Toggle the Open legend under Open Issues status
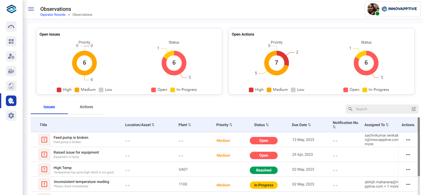The image size is (423, 195). tap(159, 90)
